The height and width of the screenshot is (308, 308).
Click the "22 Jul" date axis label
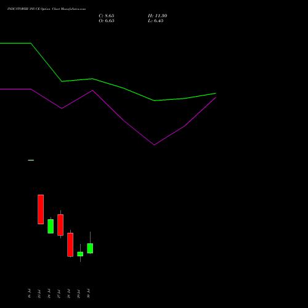[39, 294]
